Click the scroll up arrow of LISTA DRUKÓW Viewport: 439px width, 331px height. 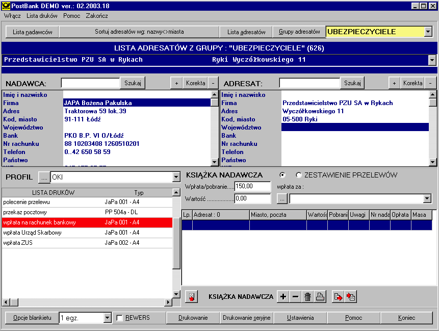(x=176, y=192)
